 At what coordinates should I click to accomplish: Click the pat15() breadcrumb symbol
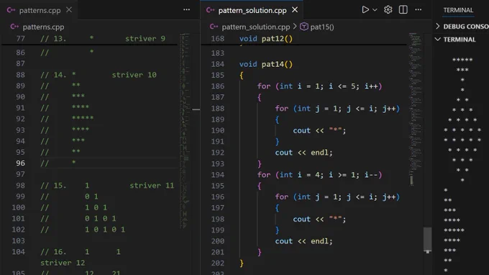[x=322, y=27]
